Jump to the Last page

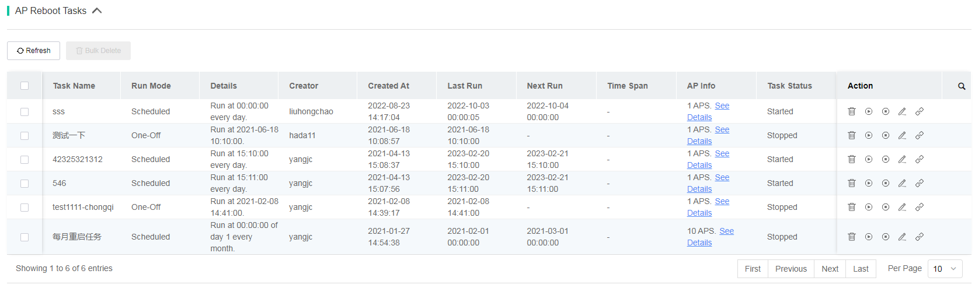click(x=861, y=269)
